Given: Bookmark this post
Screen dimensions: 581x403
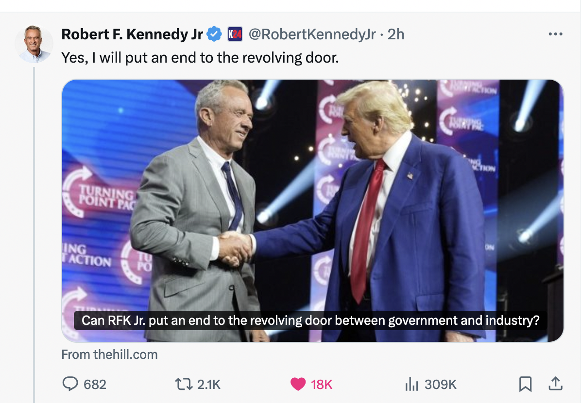Looking at the screenshot, I should [x=525, y=385].
